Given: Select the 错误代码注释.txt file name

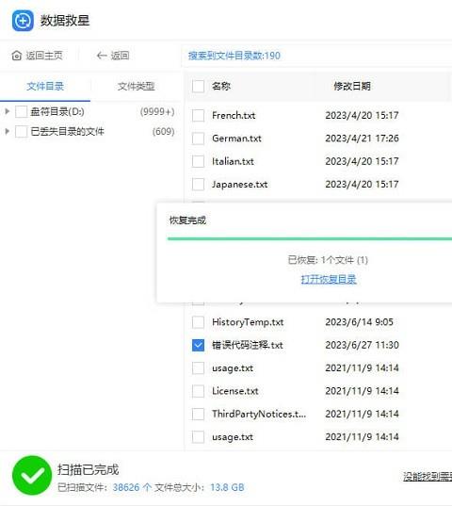Looking at the screenshot, I should [x=248, y=345].
